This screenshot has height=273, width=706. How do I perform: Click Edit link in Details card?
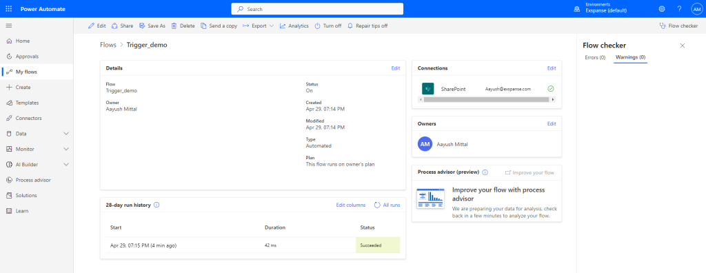pos(395,68)
